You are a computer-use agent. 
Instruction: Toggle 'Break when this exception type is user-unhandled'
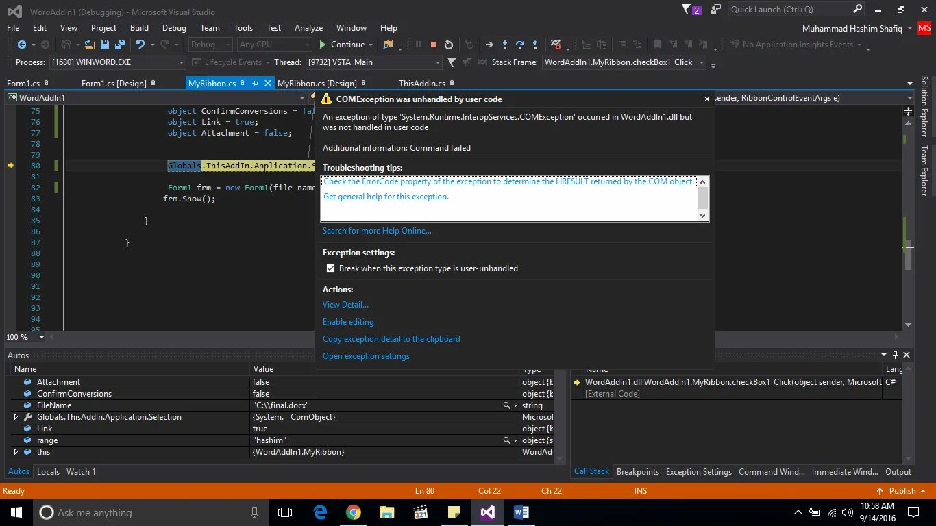point(330,268)
